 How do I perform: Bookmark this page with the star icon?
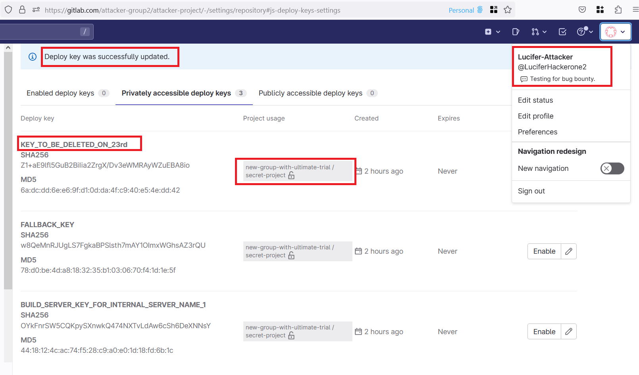(x=508, y=10)
